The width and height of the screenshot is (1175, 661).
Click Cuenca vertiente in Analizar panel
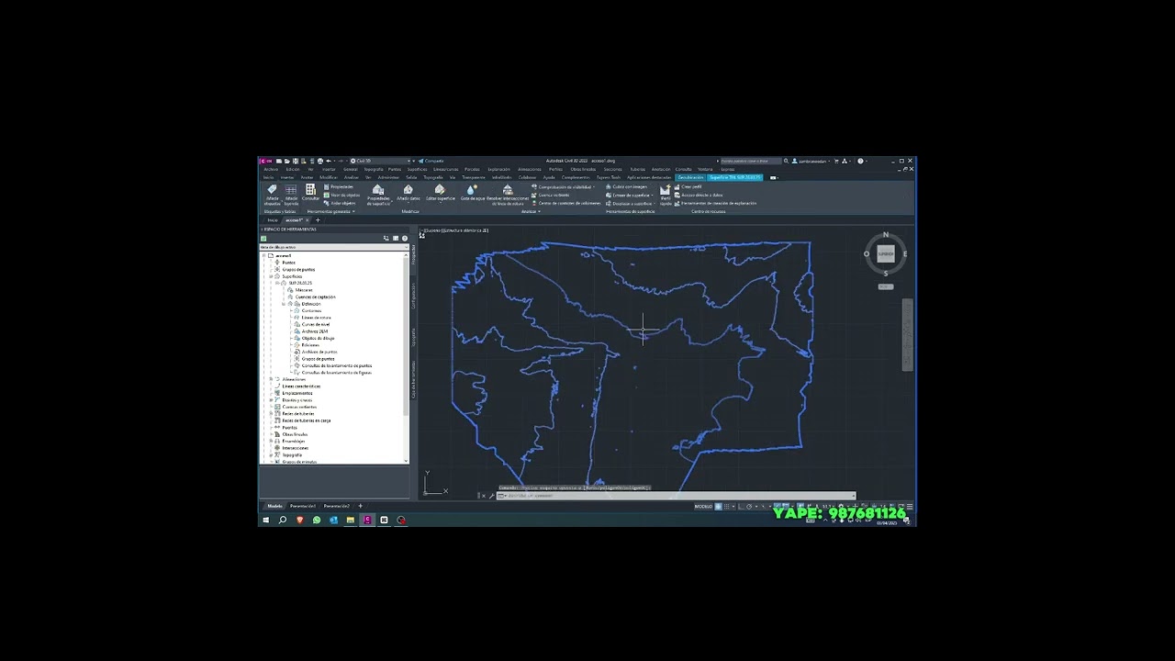coord(551,196)
